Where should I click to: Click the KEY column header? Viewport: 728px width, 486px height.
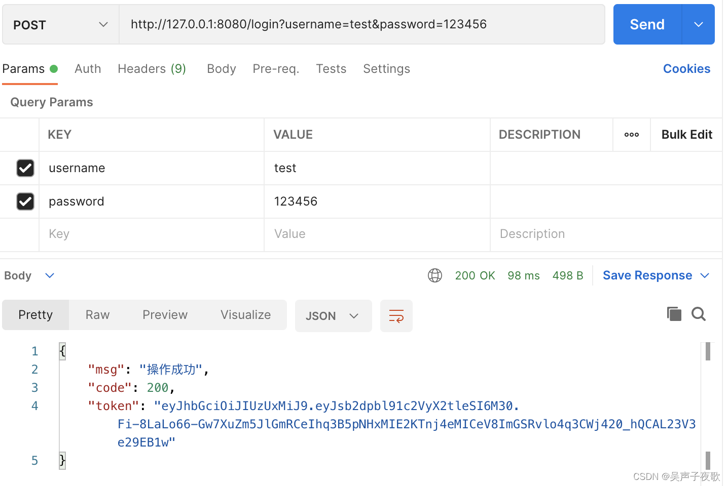[x=59, y=135]
